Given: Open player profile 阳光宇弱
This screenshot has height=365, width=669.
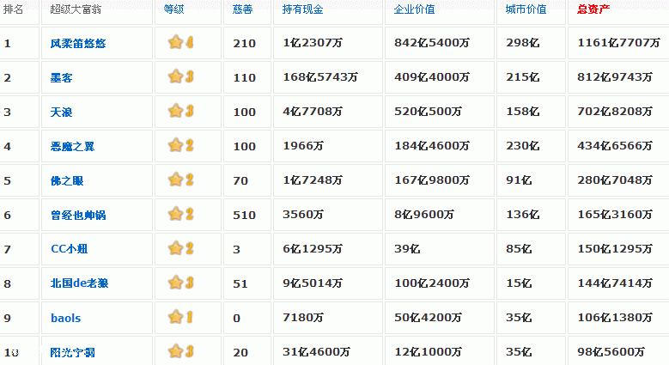Looking at the screenshot, I should pos(72,351).
